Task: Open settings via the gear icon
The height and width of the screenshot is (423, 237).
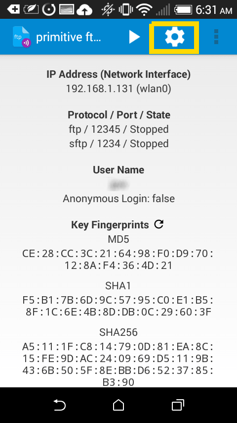Action: [x=175, y=37]
